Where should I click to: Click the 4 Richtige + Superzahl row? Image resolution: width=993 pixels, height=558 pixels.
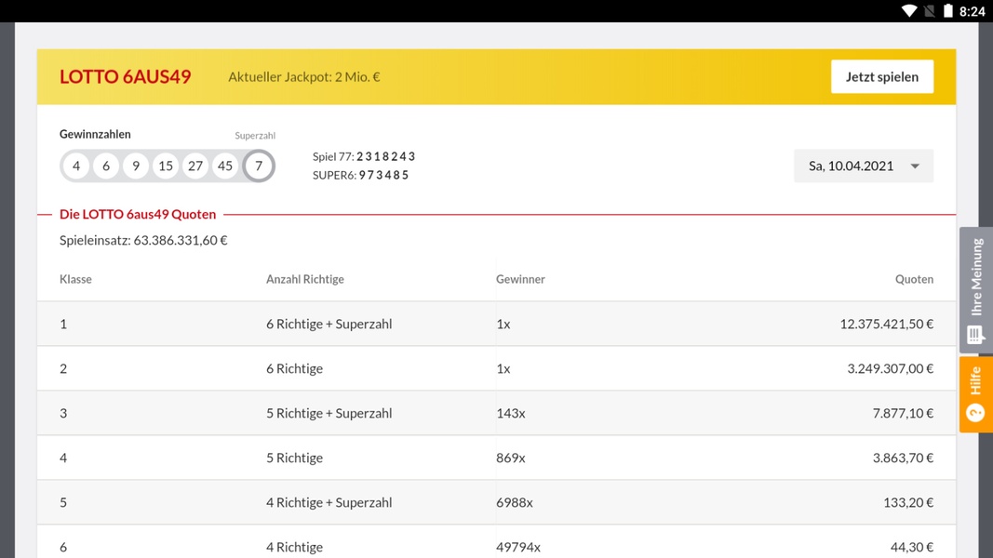[x=497, y=502]
